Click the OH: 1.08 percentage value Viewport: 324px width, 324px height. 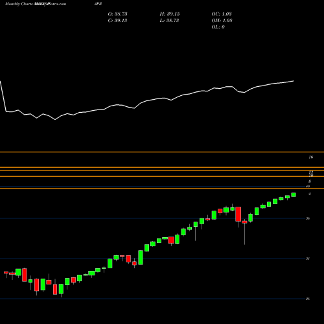[222, 21]
